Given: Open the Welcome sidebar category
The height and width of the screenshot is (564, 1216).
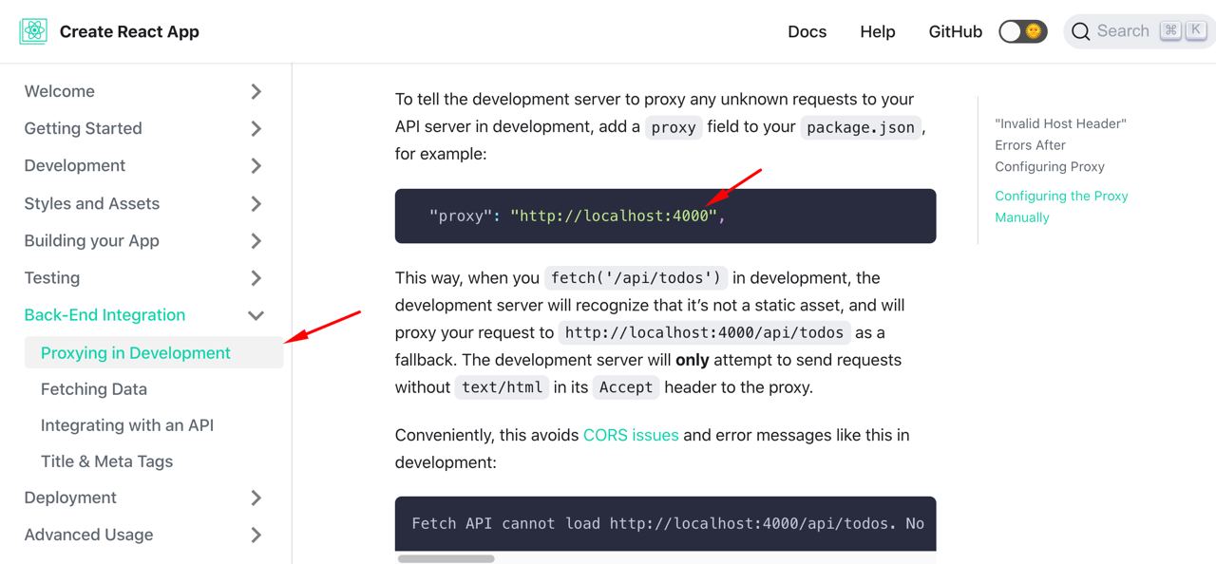Looking at the screenshot, I should click(59, 91).
